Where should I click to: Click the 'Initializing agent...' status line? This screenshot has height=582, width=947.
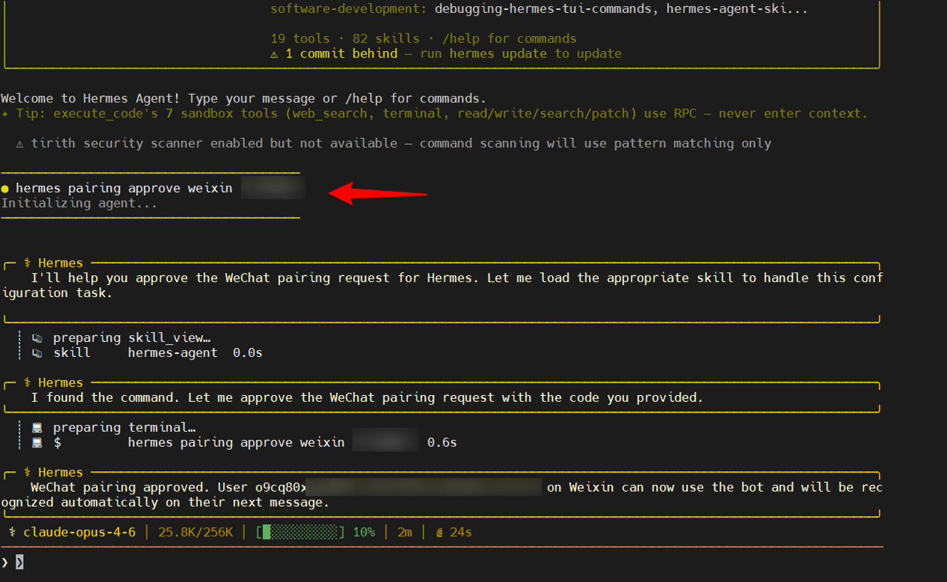click(80, 203)
